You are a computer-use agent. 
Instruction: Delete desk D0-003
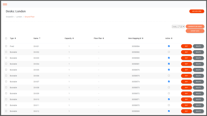(x=198, y=58)
